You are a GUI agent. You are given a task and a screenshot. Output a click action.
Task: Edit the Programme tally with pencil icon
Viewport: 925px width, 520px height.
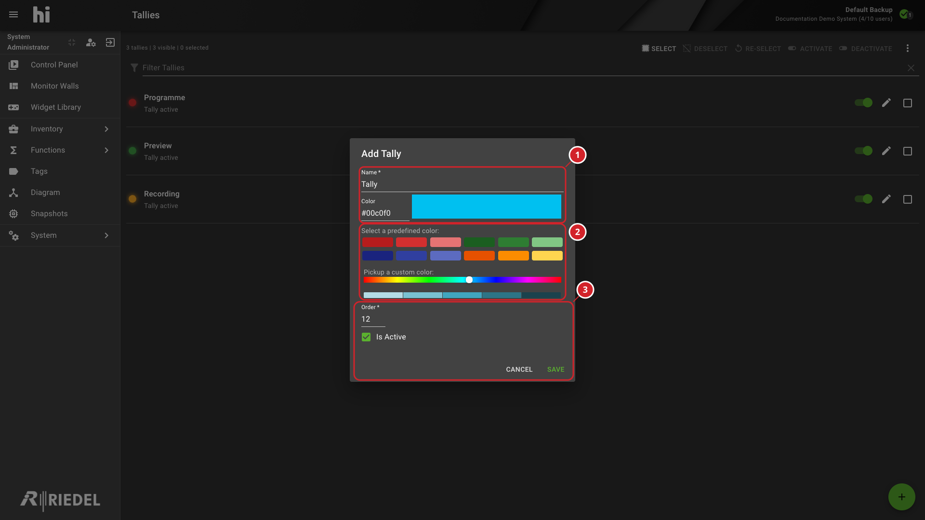pos(886,103)
